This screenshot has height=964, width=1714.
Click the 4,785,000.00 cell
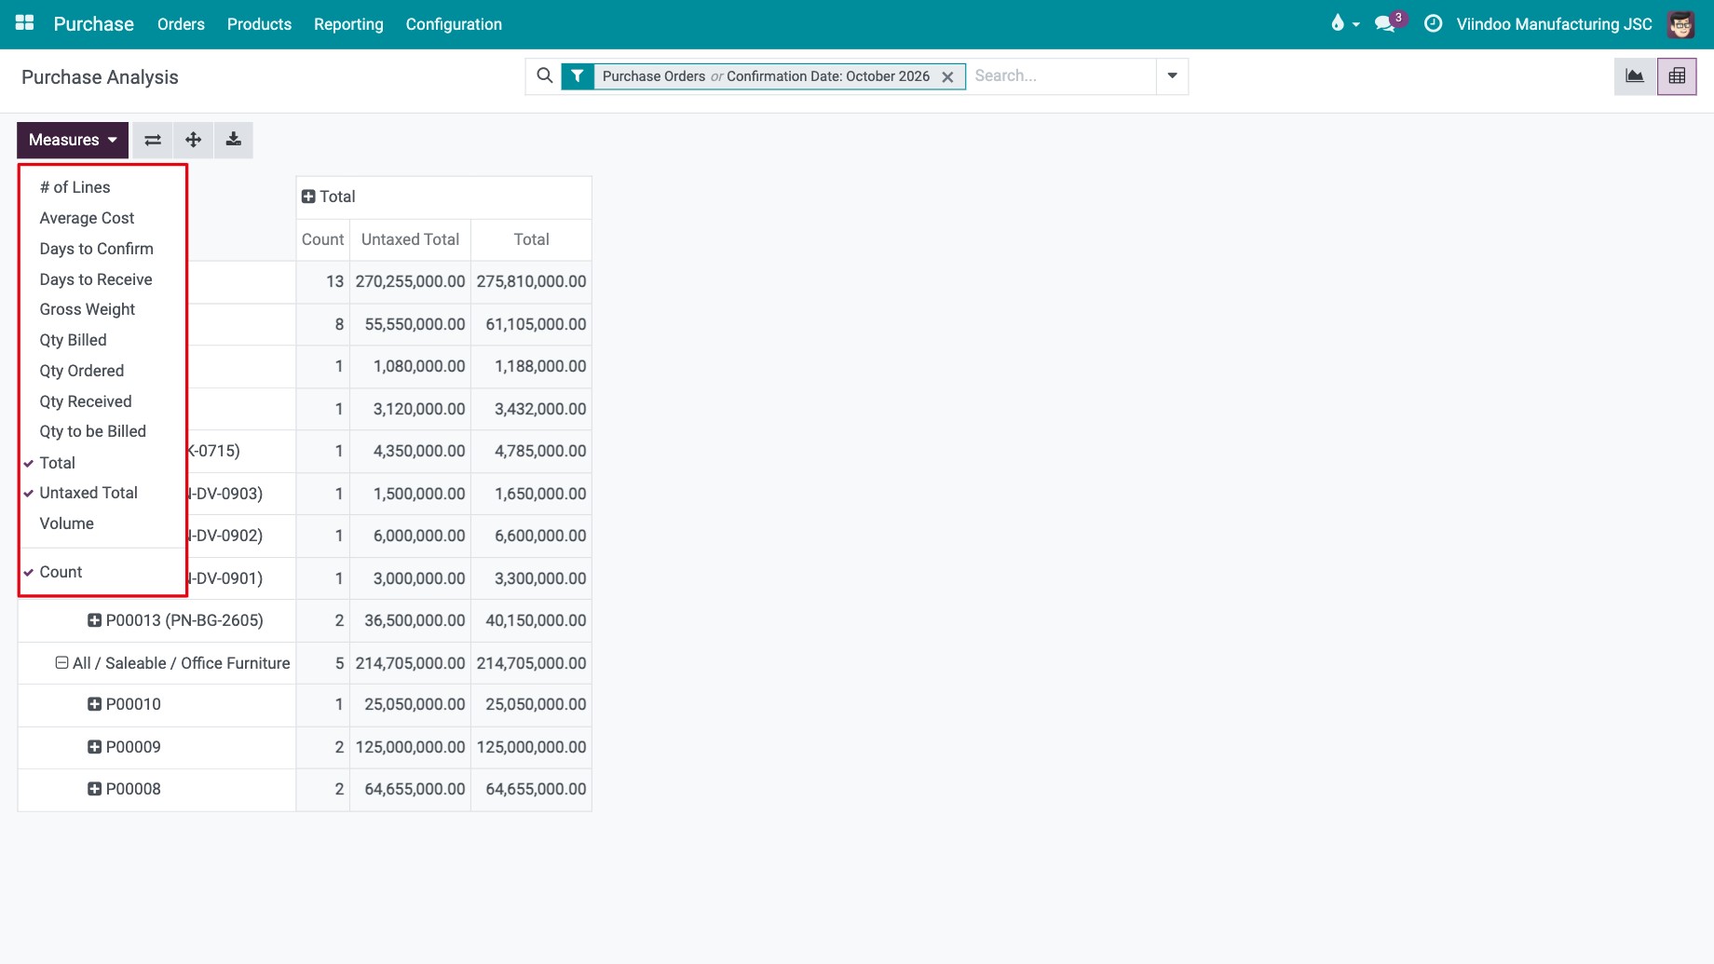(531, 451)
